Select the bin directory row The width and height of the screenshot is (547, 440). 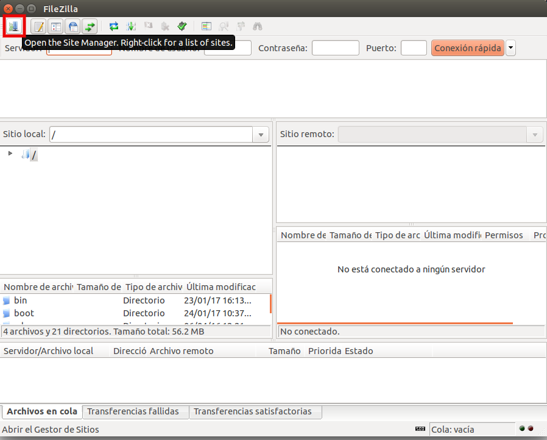click(x=135, y=300)
